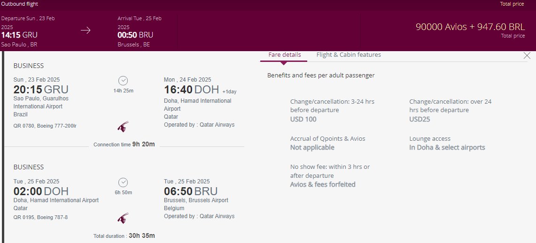Click checkmark icon above 14h 25m duration
The width and height of the screenshot is (536, 243).
[x=123, y=81]
